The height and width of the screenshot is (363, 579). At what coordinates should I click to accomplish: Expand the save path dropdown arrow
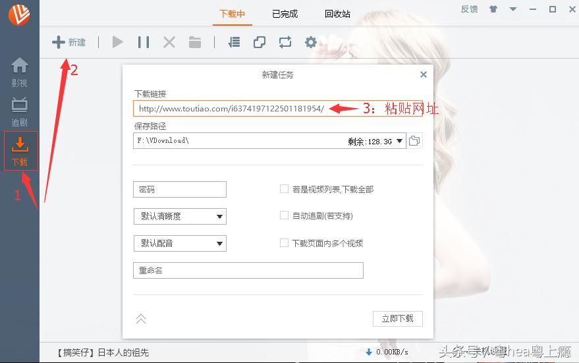point(399,141)
